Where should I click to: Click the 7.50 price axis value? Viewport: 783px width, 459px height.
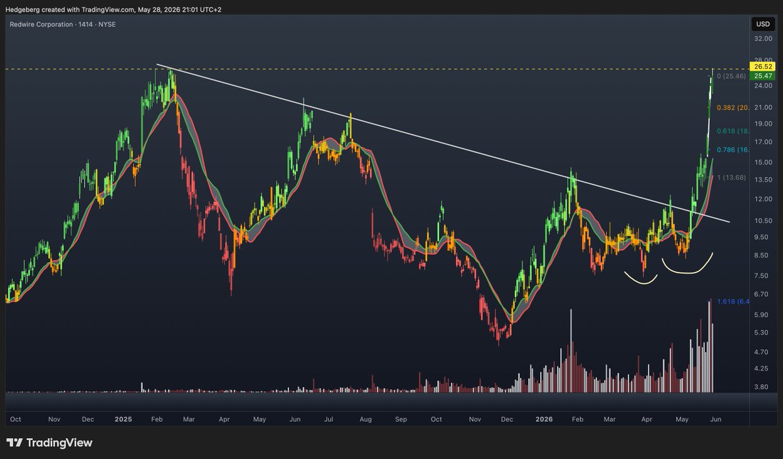[763, 276]
